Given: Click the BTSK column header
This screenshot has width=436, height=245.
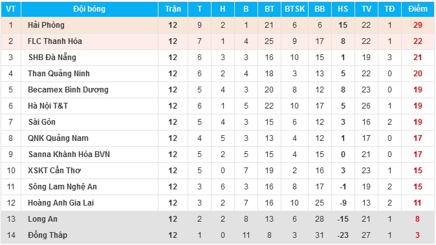Looking at the screenshot, I should point(295,9).
